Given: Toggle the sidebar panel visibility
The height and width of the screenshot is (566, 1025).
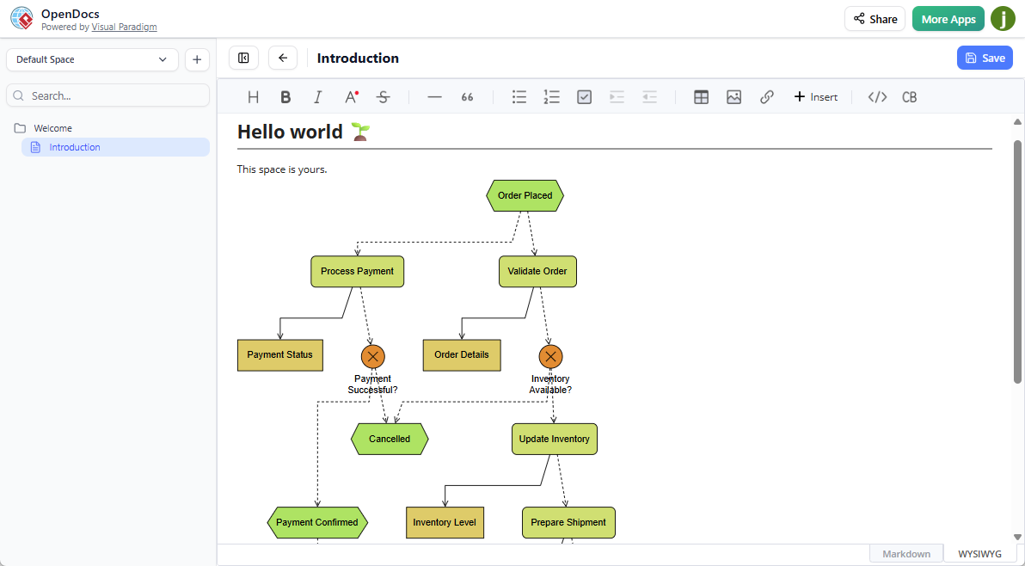Looking at the screenshot, I should [243, 58].
